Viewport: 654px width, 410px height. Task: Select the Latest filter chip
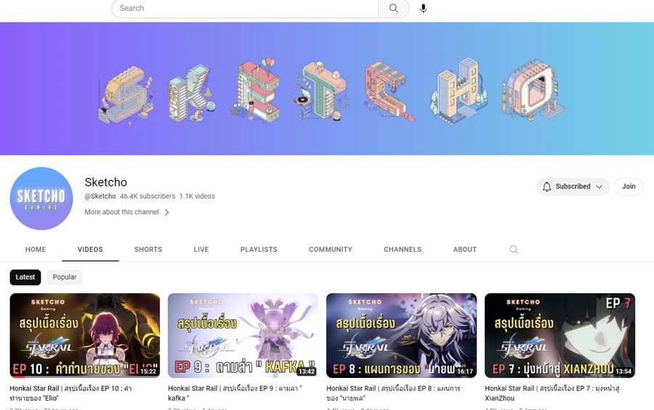[25, 277]
